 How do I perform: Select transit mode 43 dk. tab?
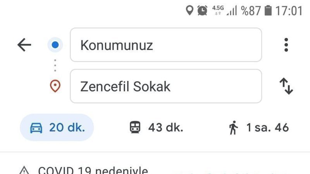pyautogui.click(x=157, y=128)
